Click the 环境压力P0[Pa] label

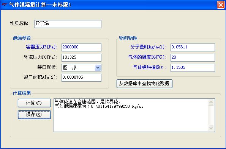(41, 57)
